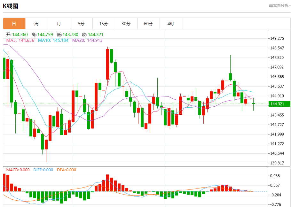Click the MA5 indicator label
Image resolution: width=291 pixels, height=207 pixels.
20,40
